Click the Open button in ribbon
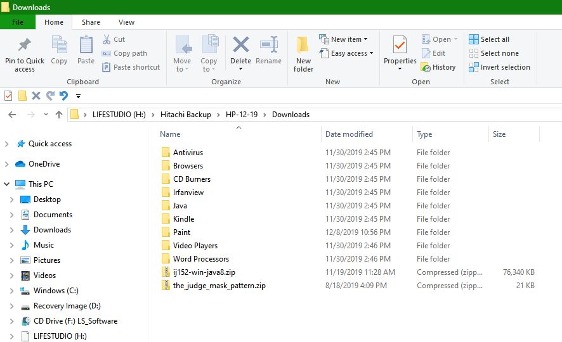 (440, 39)
